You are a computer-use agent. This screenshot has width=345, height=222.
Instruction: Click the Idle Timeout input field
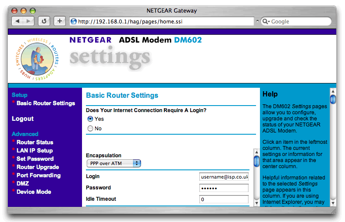(224, 199)
